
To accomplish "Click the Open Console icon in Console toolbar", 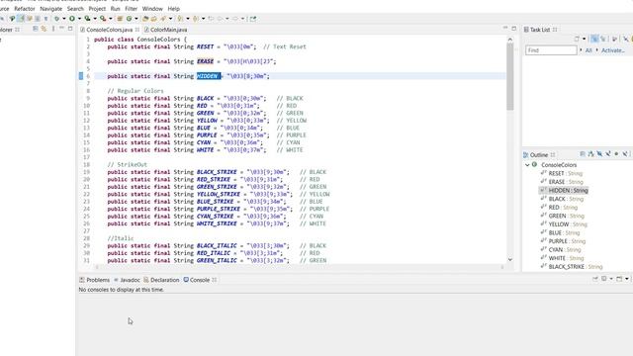I will [x=619, y=279].
